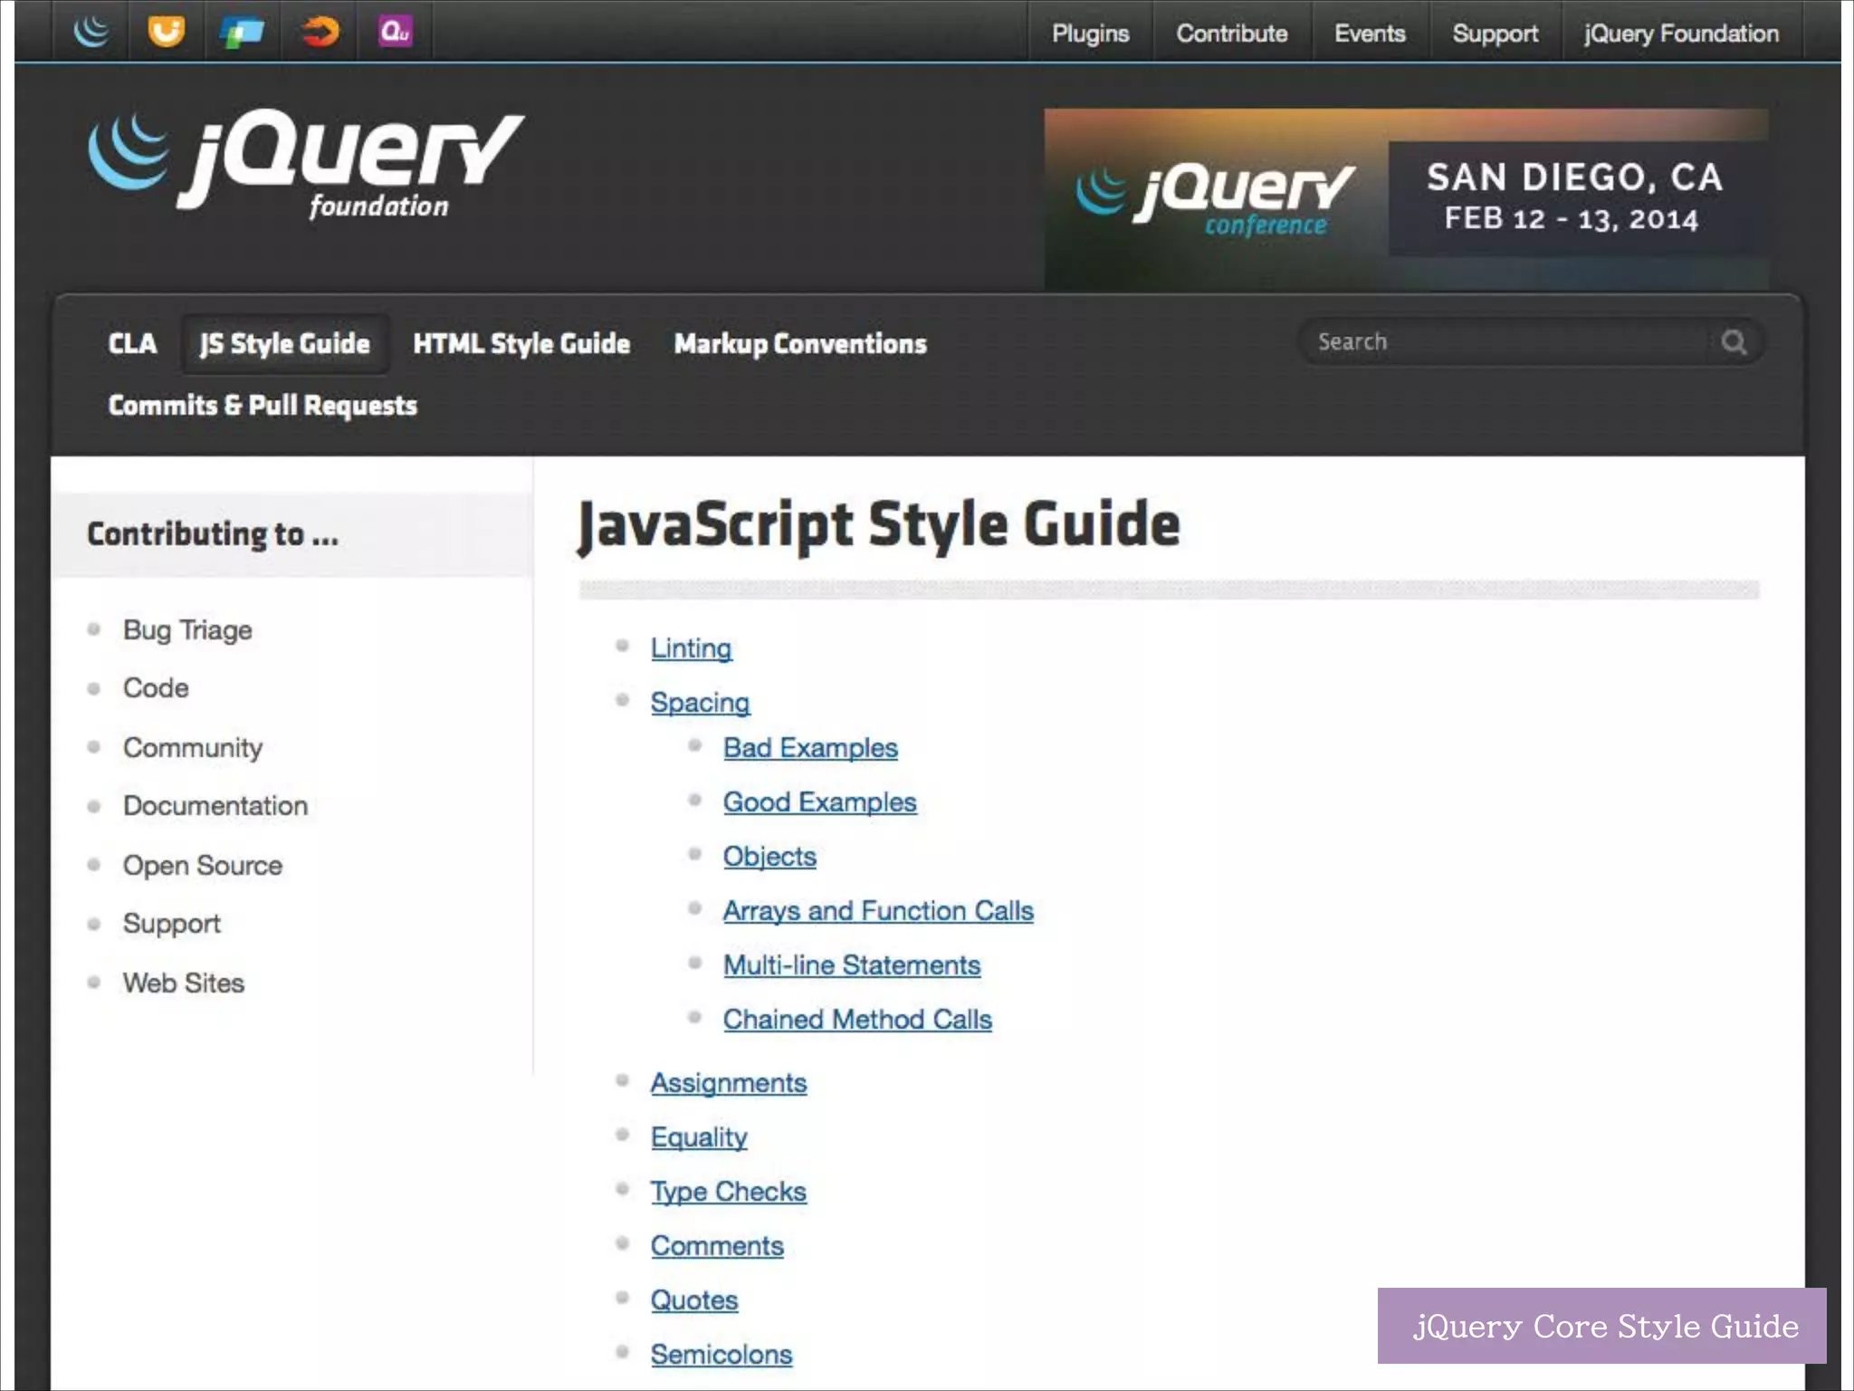The image size is (1854, 1391).
Task: Open the jQuery UI icon in top bar
Action: 167,32
